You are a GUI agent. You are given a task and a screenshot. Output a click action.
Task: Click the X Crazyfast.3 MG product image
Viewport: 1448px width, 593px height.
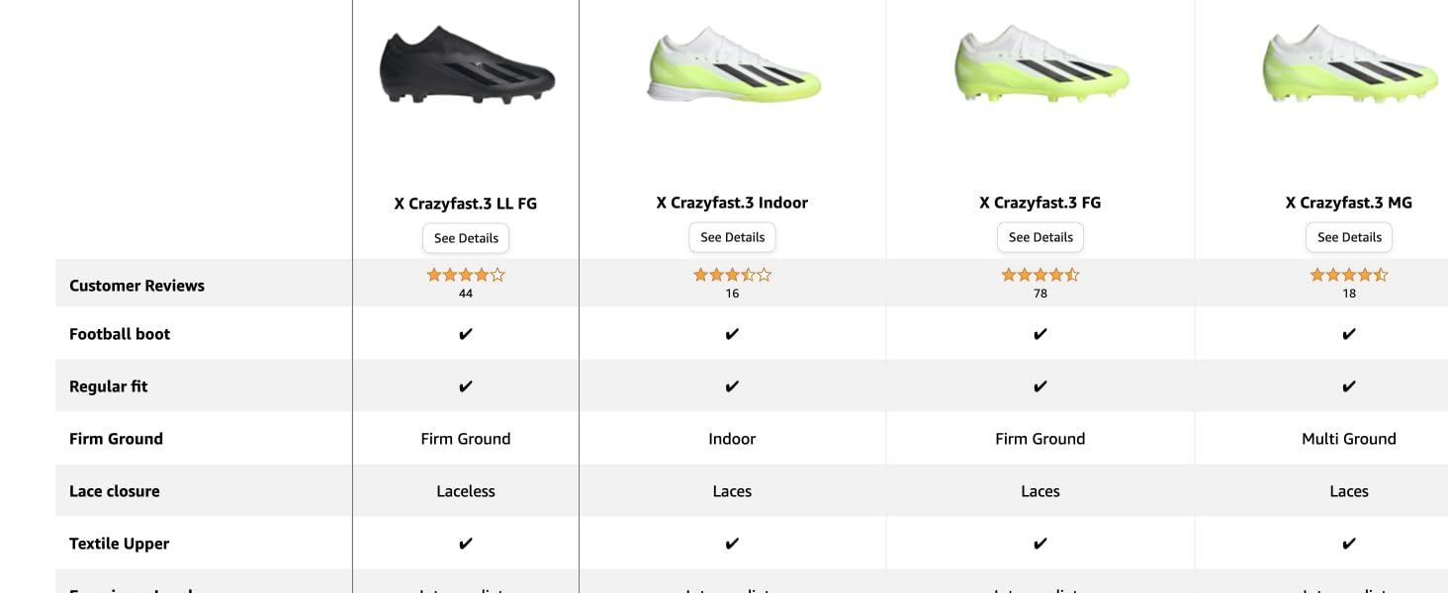click(1349, 66)
